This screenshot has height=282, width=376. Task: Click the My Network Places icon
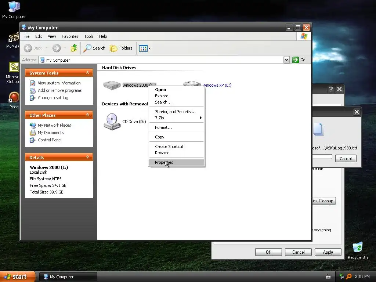(33, 125)
